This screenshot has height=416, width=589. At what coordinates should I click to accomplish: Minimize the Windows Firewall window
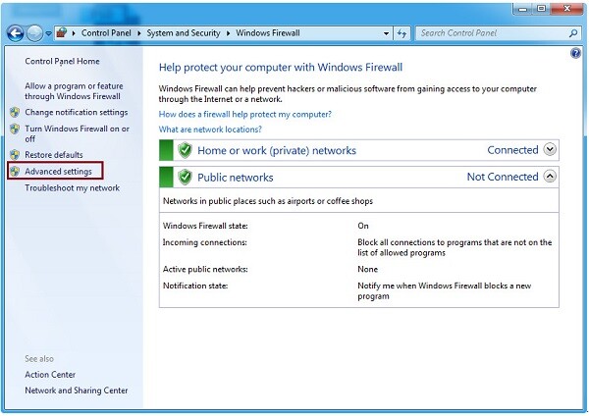click(x=523, y=9)
